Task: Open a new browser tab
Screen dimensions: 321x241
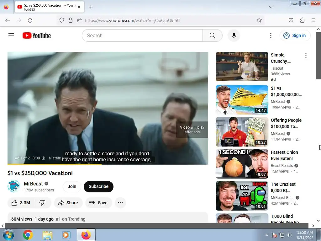Action: tap(91, 7)
